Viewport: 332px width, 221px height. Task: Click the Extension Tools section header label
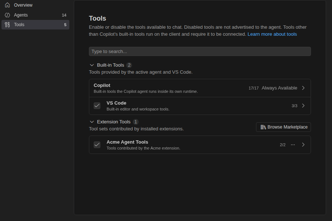(114, 122)
